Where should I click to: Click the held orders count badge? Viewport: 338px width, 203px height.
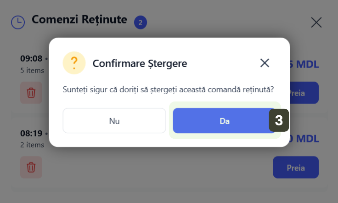141,22
